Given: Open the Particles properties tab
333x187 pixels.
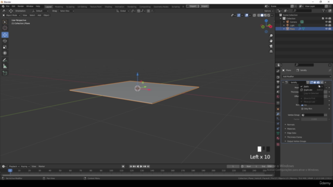Looking at the screenshot, I should pyautogui.click(x=278, y=119).
